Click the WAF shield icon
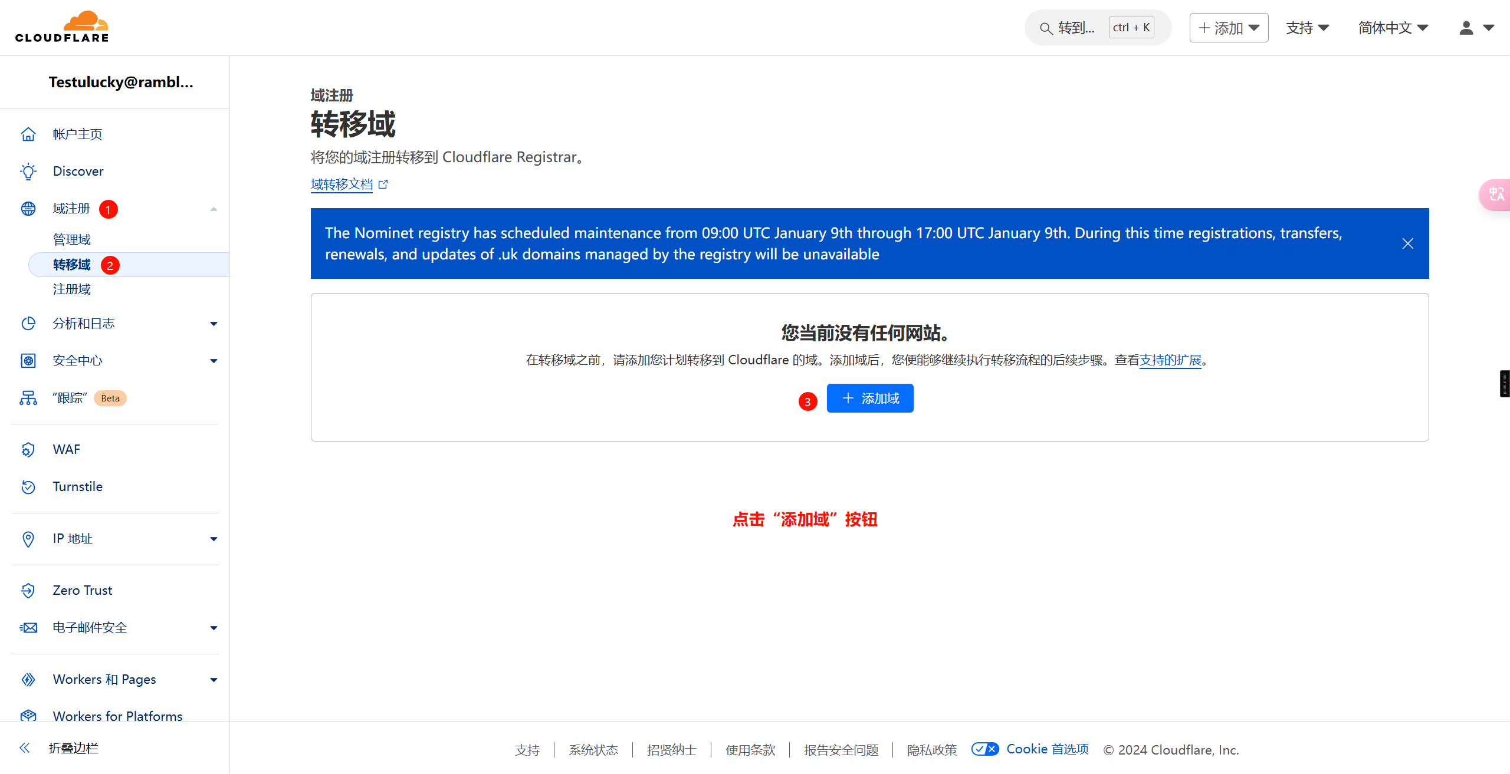1510x774 pixels. point(28,450)
